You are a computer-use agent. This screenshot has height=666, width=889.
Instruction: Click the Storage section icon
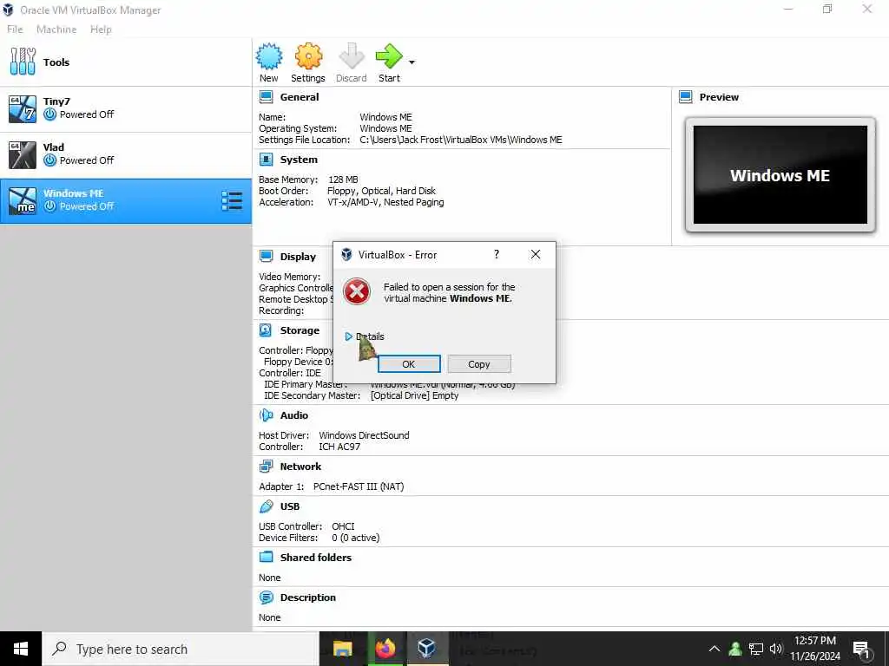(x=266, y=330)
